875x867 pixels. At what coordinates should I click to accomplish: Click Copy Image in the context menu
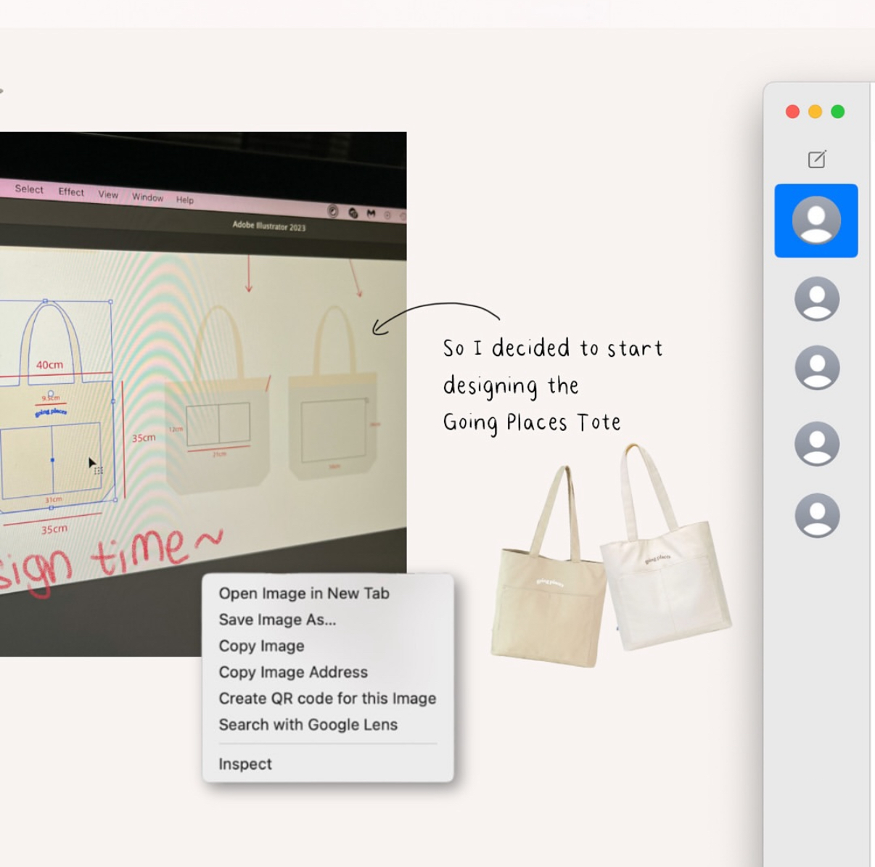coord(261,646)
